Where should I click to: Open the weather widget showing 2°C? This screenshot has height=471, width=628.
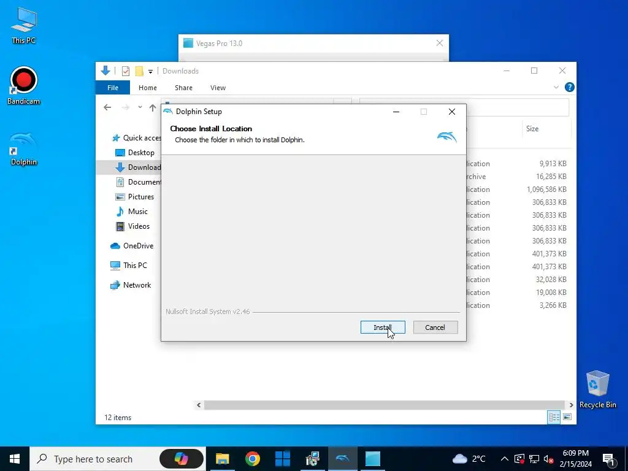(x=469, y=459)
